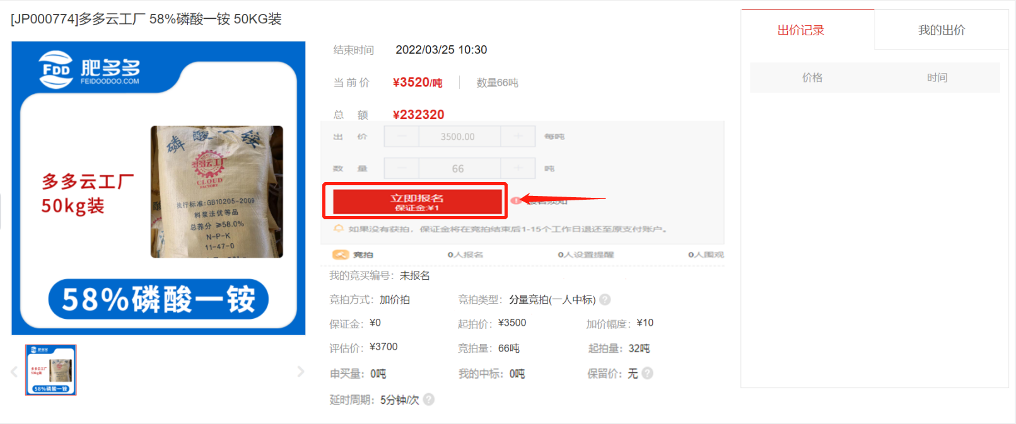Click the next thumbnail arrow
The height and width of the screenshot is (424, 1016).
(x=301, y=372)
